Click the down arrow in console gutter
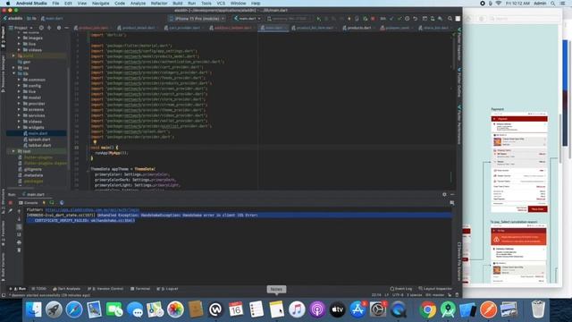The image size is (572, 322). pos(19,219)
